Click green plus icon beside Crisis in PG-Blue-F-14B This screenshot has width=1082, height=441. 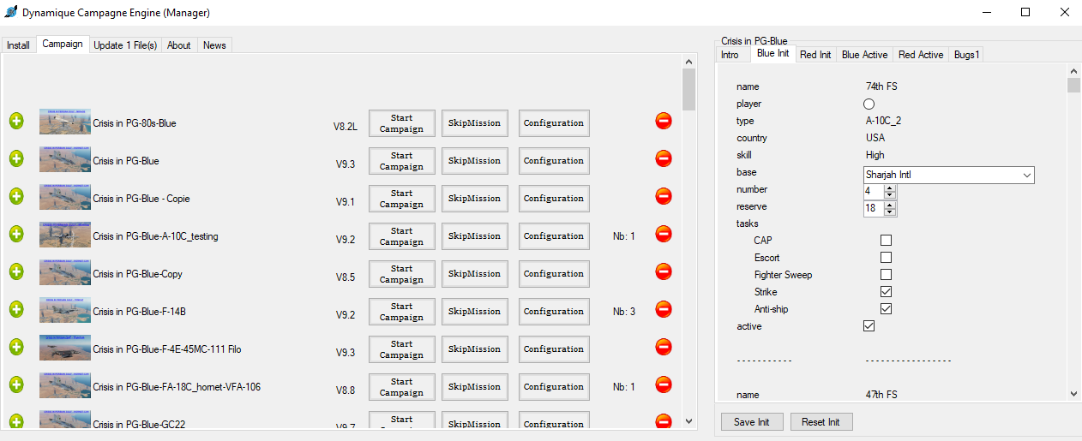point(16,309)
